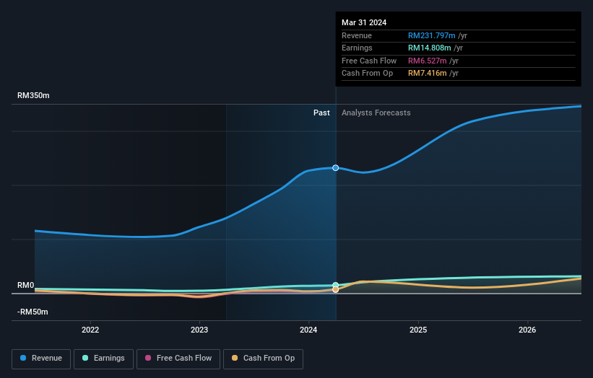Click the teal Earnings legend dot

tap(85, 358)
